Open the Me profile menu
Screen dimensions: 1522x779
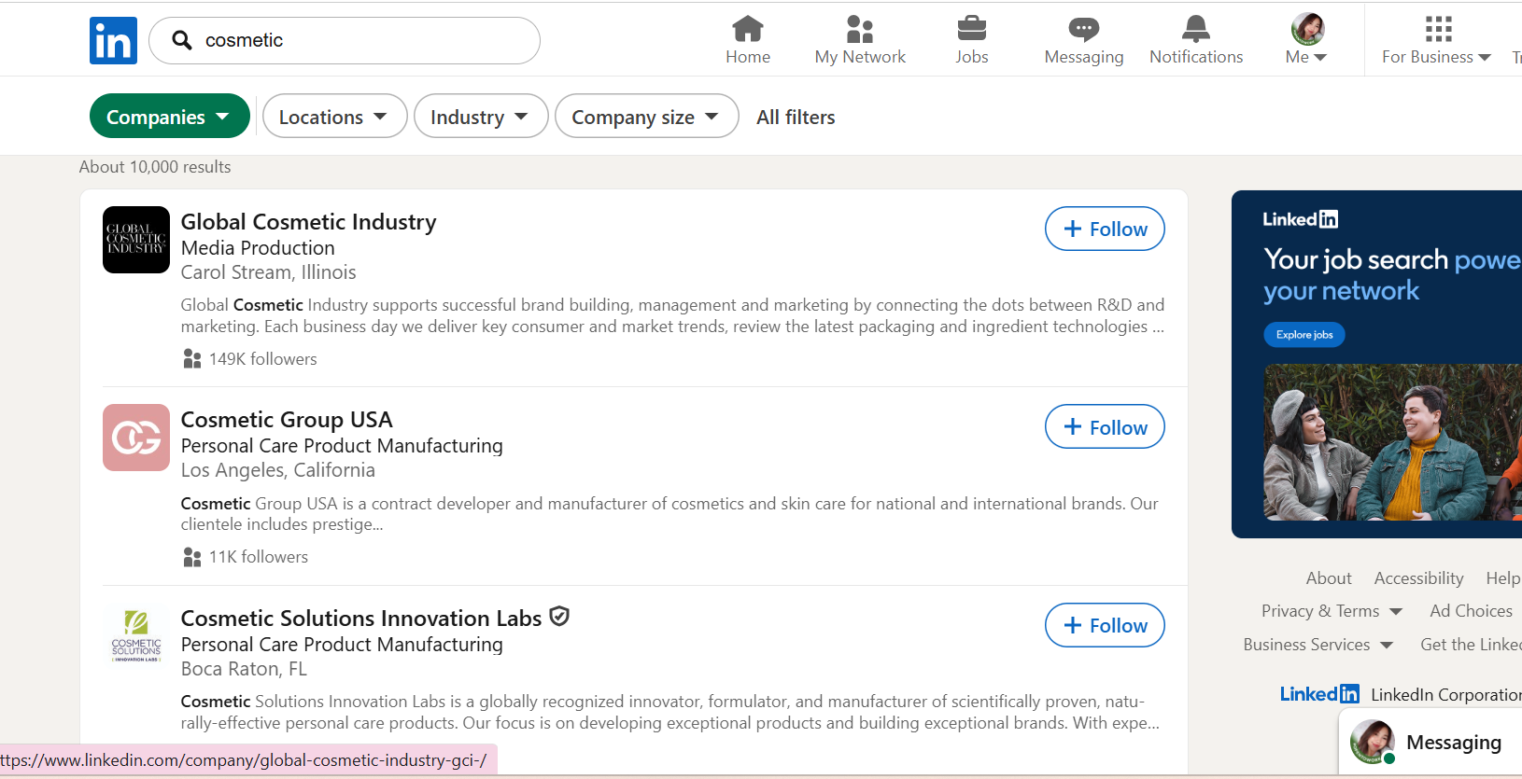point(1307,40)
